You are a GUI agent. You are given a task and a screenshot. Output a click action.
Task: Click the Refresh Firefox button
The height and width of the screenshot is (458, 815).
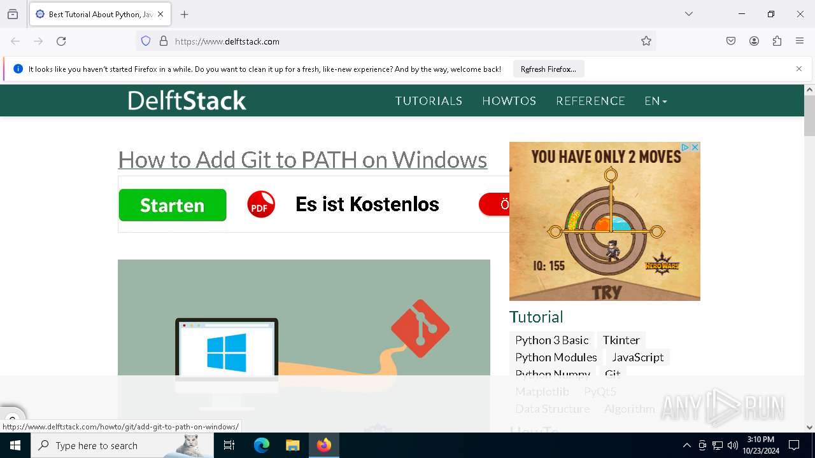[548, 69]
